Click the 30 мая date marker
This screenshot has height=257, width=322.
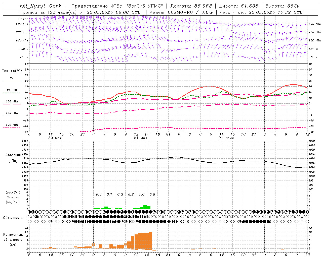pos(55,138)
